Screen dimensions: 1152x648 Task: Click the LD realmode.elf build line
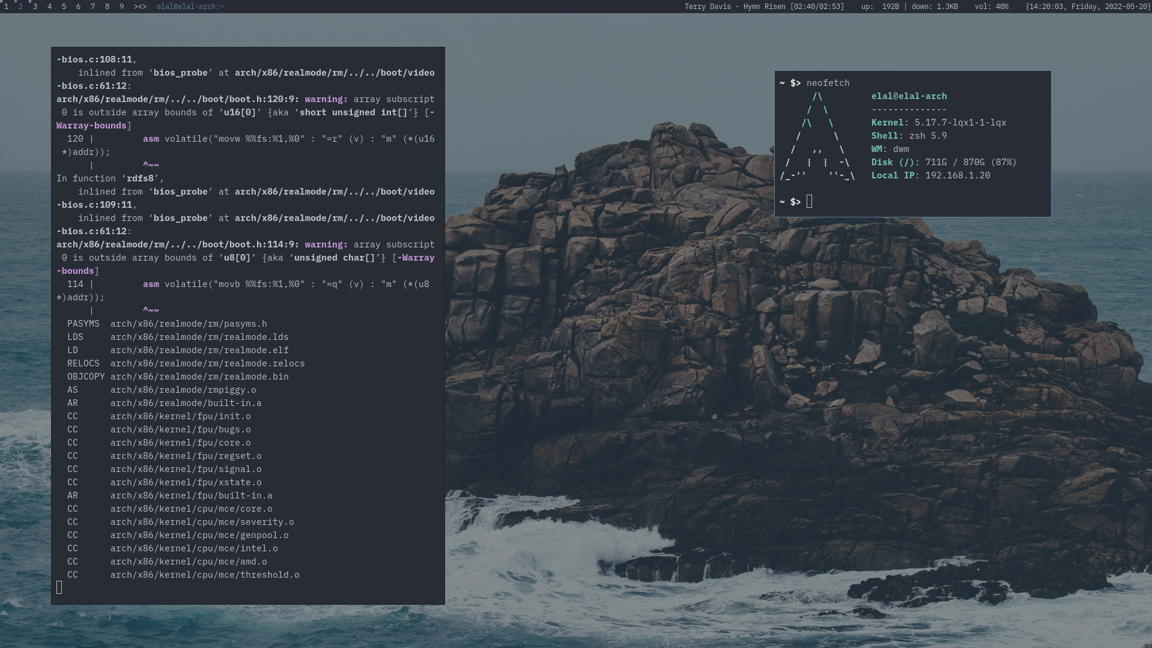click(x=178, y=350)
